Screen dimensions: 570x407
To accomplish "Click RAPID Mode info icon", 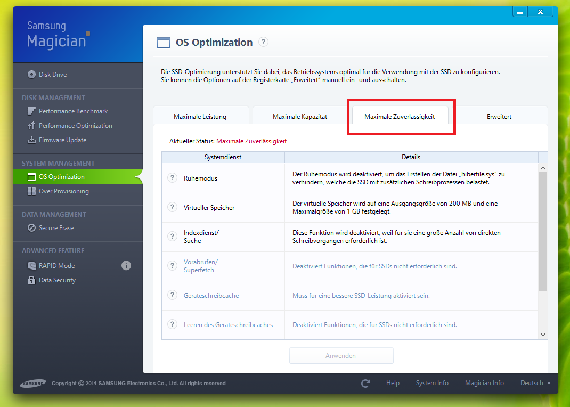I will pyautogui.click(x=126, y=266).
